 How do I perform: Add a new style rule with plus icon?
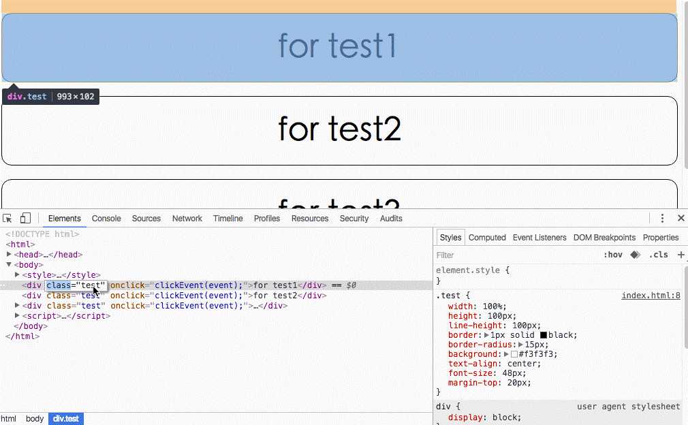(681, 254)
